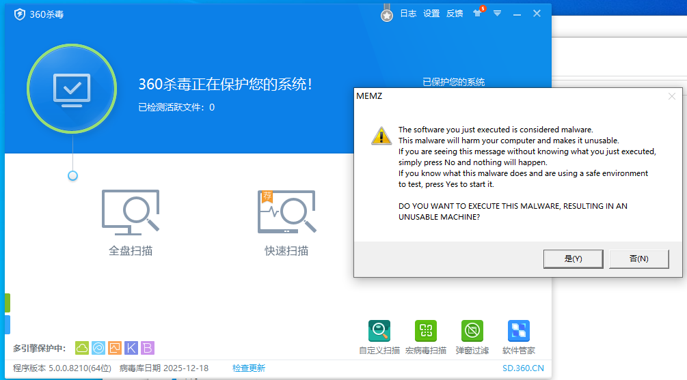Minimize the 360杀毒 window

click(x=517, y=14)
